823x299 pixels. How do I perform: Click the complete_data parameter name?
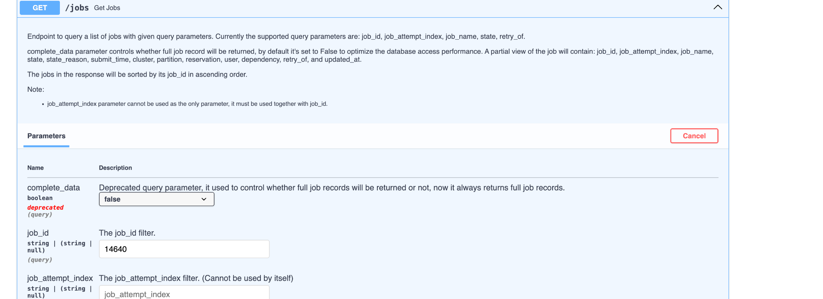[x=53, y=188]
